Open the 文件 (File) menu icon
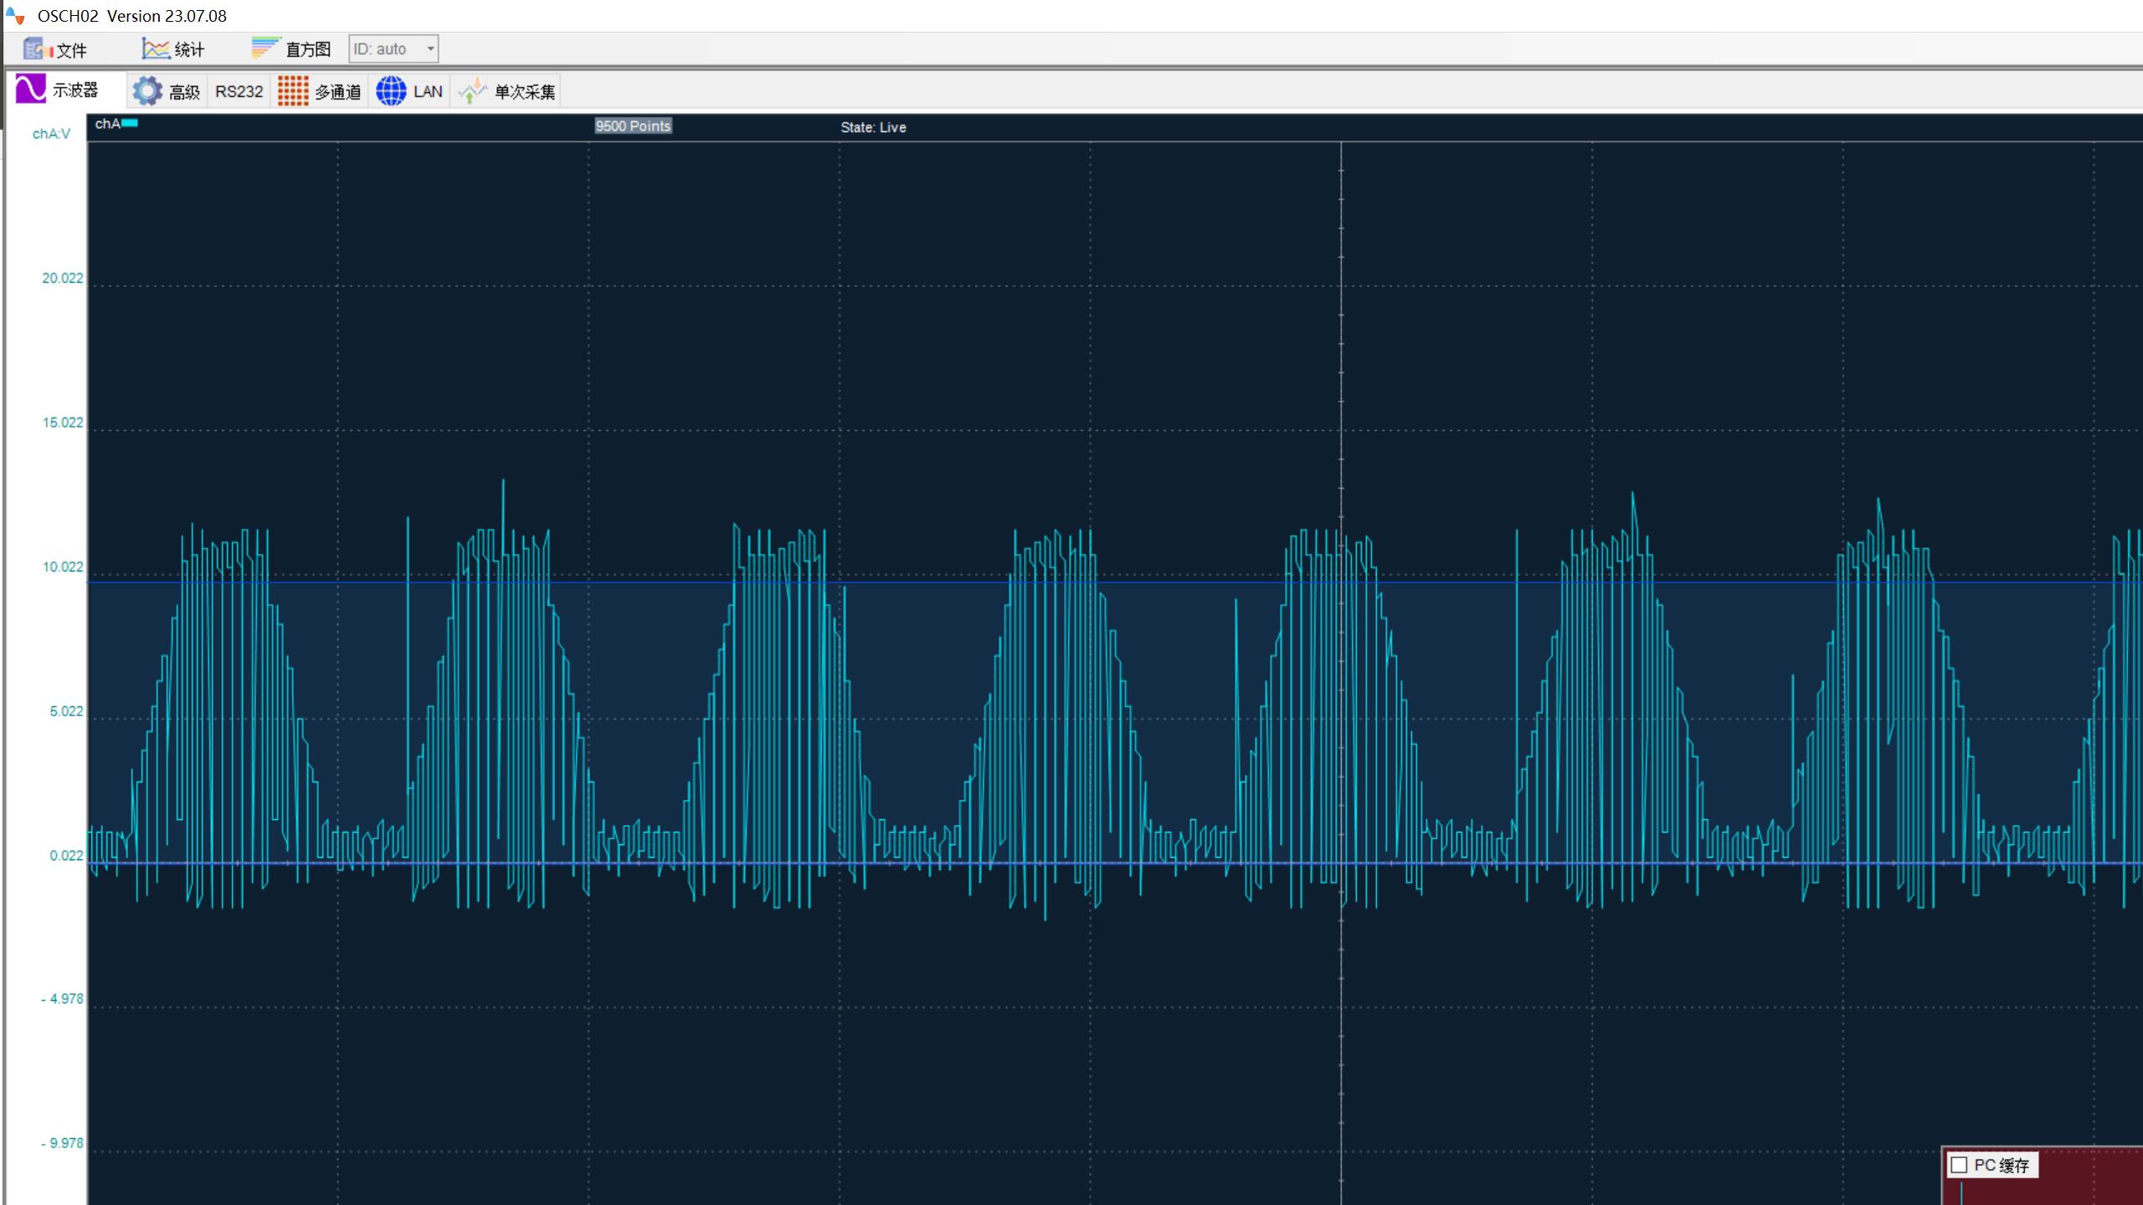The width and height of the screenshot is (2143, 1205). (33, 49)
